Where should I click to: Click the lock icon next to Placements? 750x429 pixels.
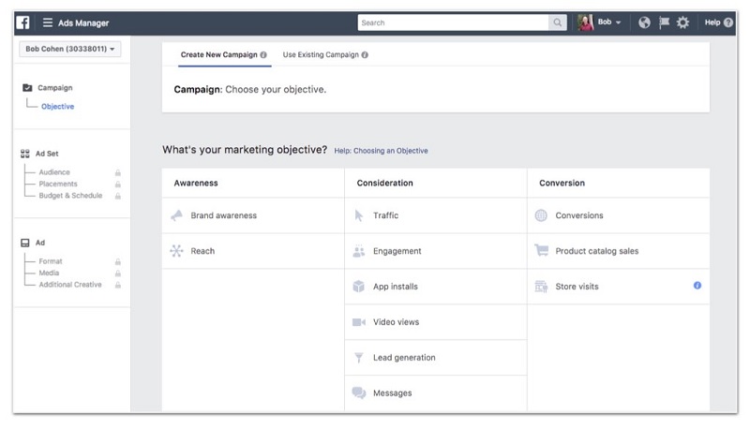118,185
